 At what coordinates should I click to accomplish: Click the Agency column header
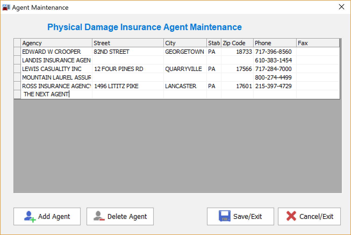[56, 43]
